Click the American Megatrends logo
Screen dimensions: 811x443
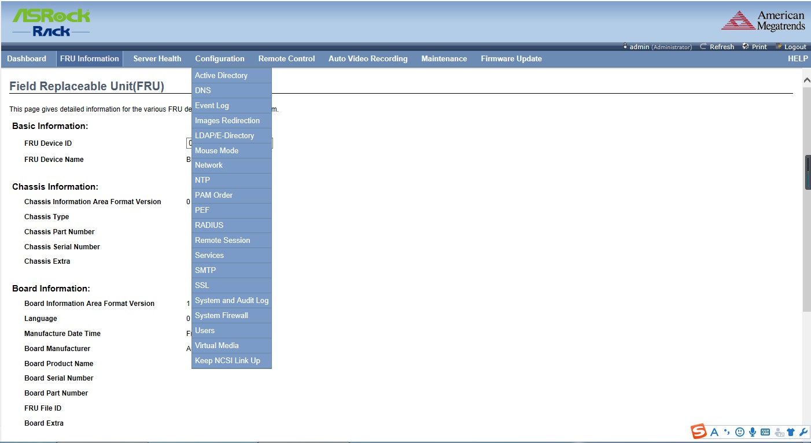click(762, 21)
